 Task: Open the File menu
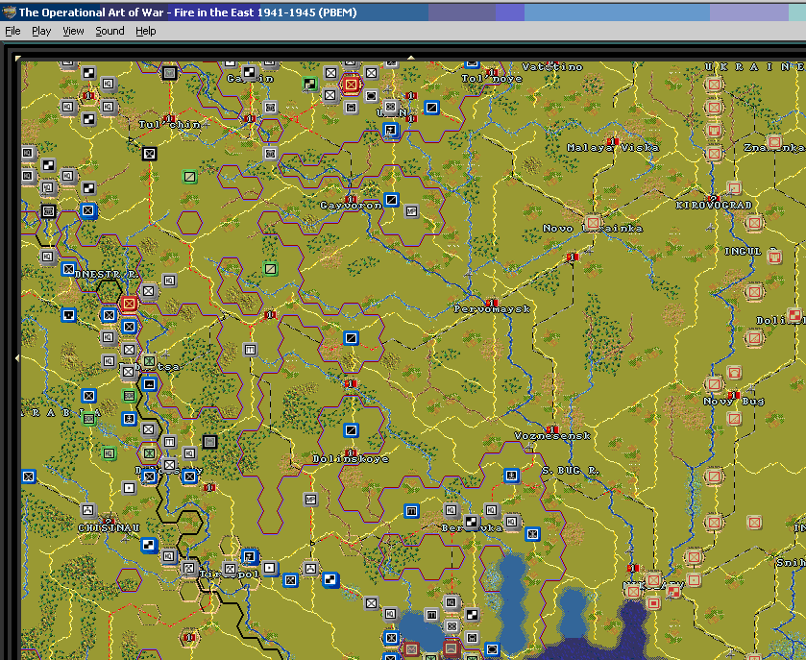12,31
